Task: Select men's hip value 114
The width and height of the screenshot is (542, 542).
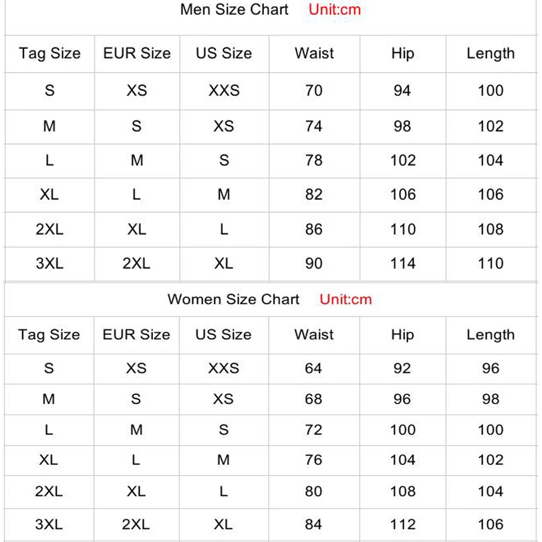Action: pyautogui.click(x=403, y=263)
